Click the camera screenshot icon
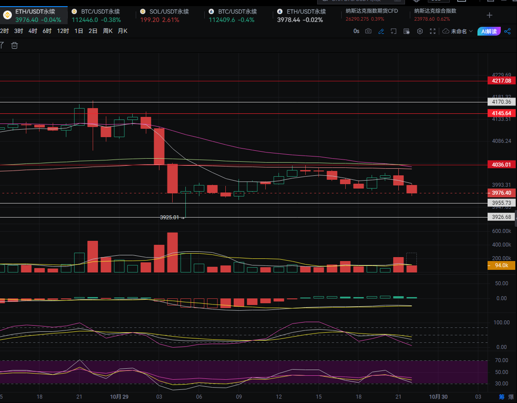 [368, 31]
